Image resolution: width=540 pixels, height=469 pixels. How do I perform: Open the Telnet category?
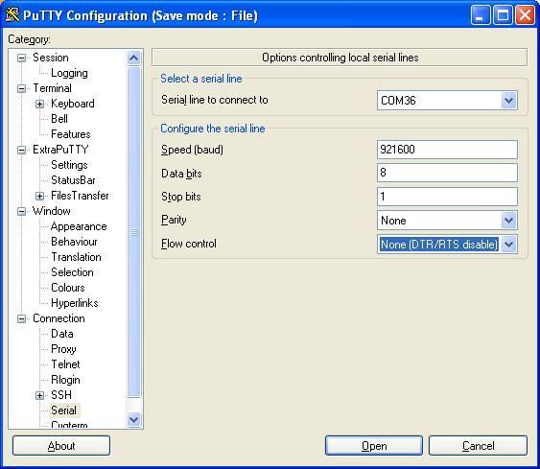(65, 364)
